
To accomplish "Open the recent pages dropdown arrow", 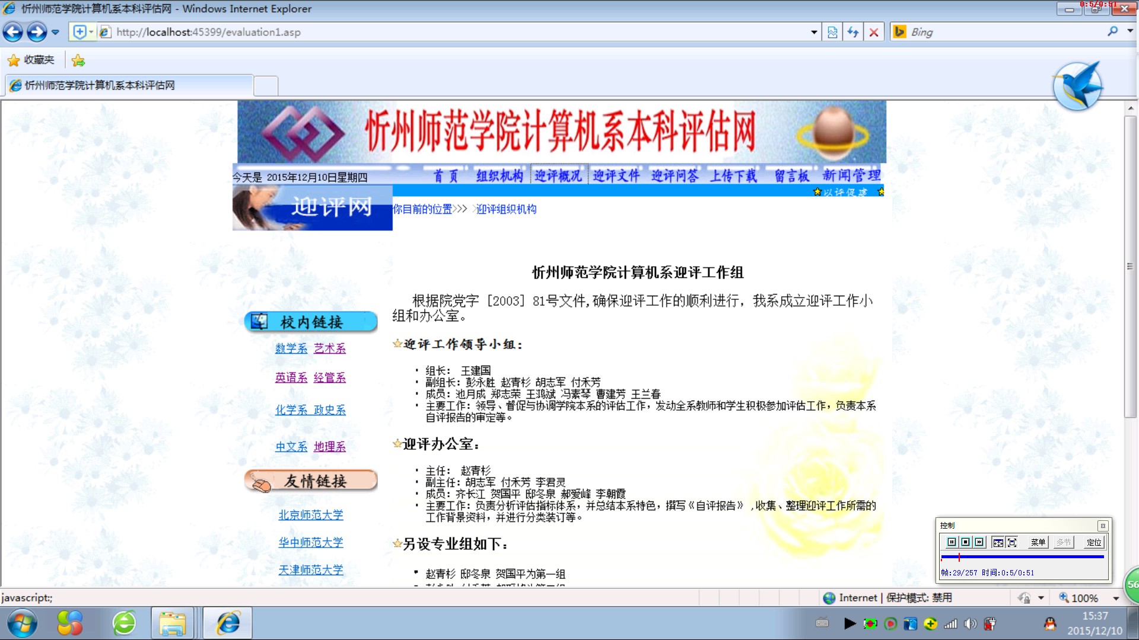I will pos(55,32).
